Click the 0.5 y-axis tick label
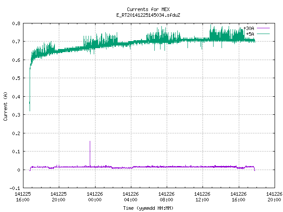The height and width of the screenshot is (212, 283). 16,78
